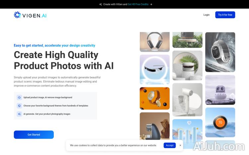Open the smart glasses product image
Viewport: 249px width, 155px height.
[x=155, y=70]
